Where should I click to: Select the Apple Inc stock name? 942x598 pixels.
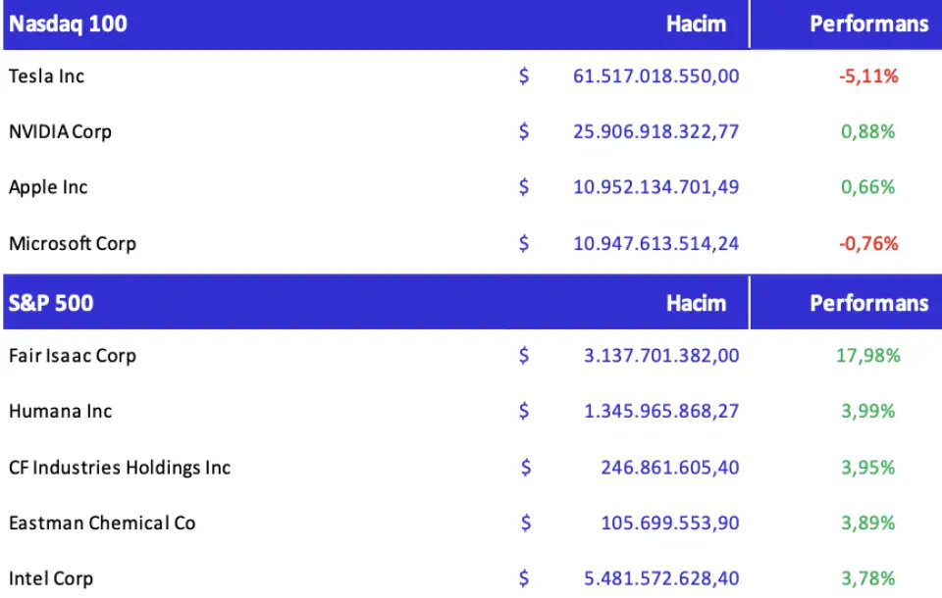(48, 187)
